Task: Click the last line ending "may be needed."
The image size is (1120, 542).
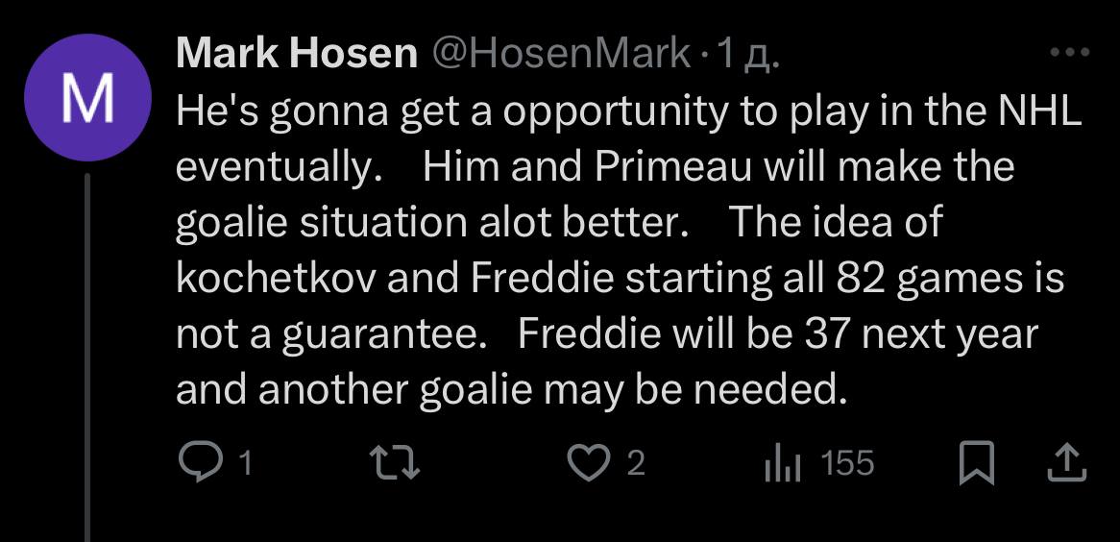Action: point(514,389)
